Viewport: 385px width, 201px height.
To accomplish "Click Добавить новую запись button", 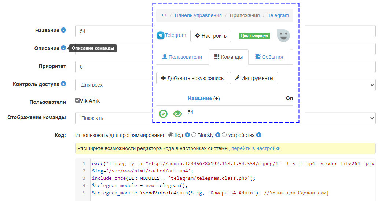I will tap(192, 78).
